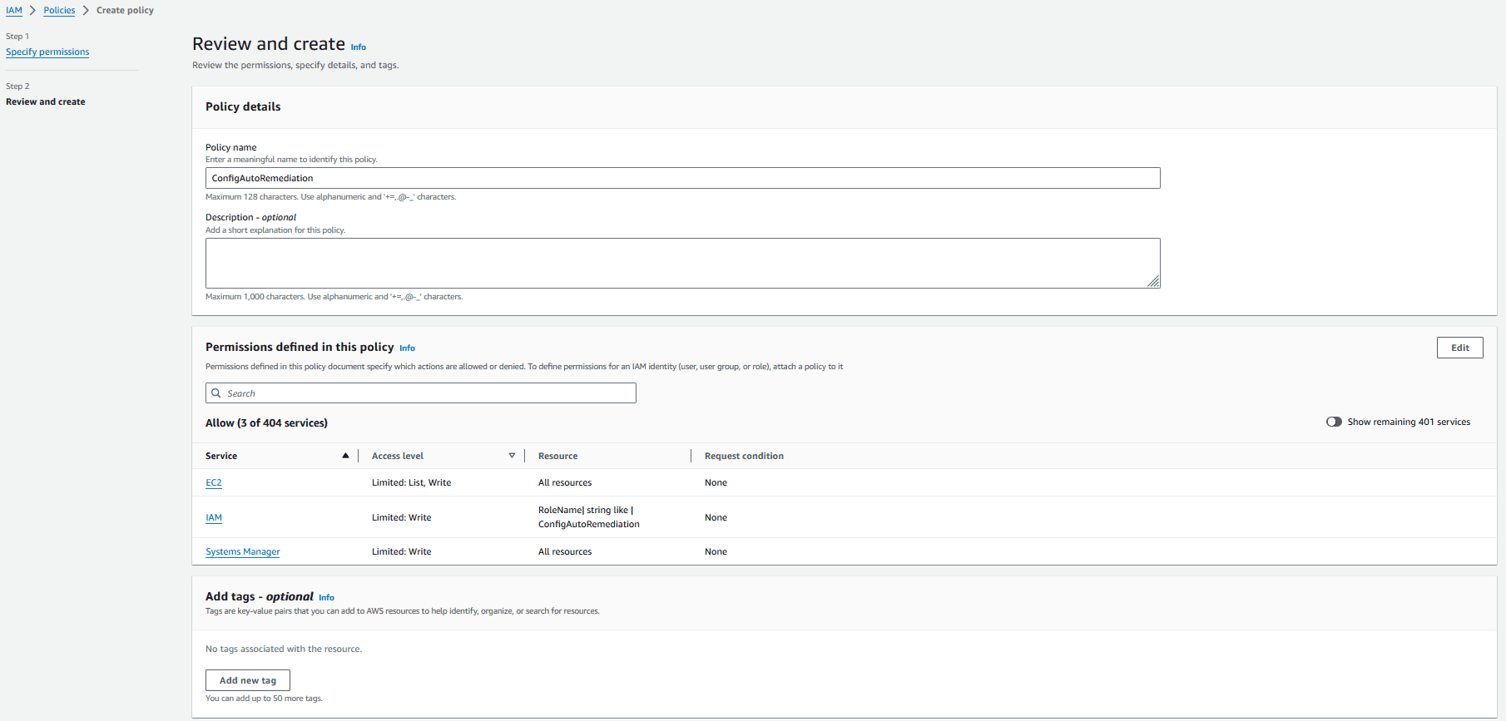Click Add new tag button
The height and width of the screenshot is (721, 1506).
pos(248,680)
